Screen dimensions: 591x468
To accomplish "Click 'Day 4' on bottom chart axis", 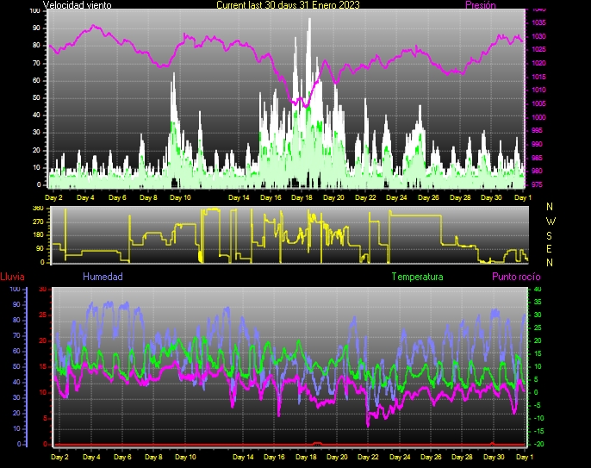I will [91, 457].
